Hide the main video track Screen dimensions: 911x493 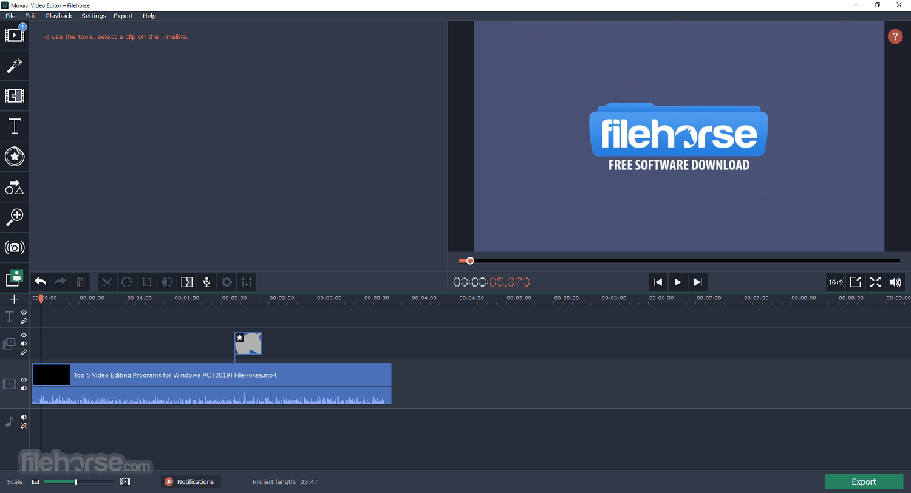point(24,380)
